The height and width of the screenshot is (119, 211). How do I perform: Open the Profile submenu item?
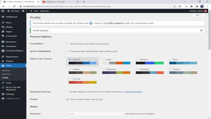(5, 78)
